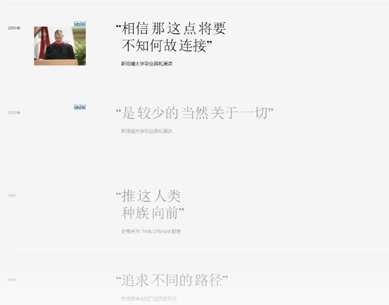
Task: Click the quote 推这人类种族向前
Action: pos(151,204)
